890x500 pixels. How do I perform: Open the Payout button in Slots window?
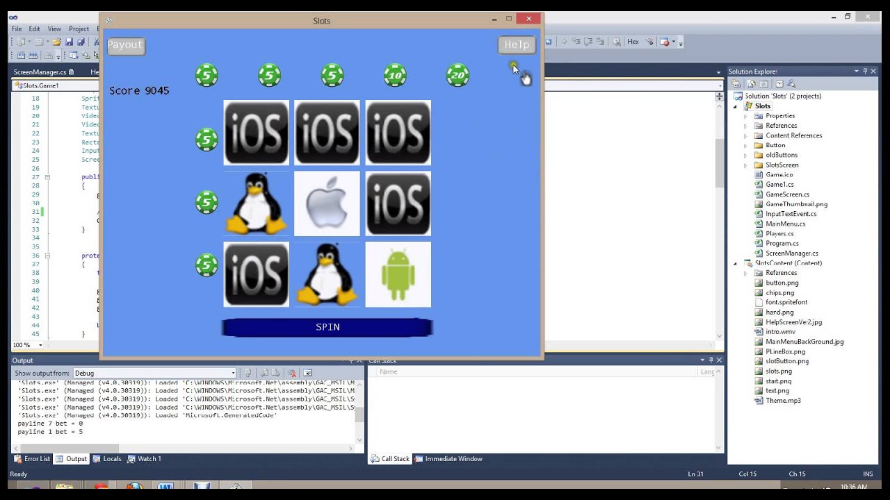click(x=125, y=45)
